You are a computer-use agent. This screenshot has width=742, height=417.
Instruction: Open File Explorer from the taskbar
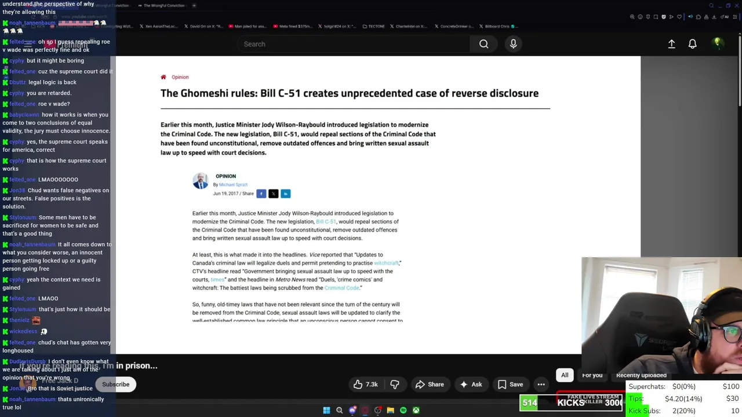click(x=390, y=410)
